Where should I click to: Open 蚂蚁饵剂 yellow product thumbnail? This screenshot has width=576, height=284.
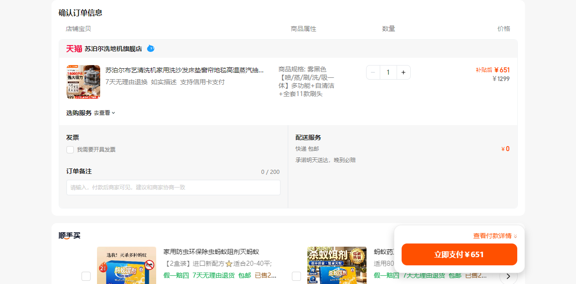point(127,265)
